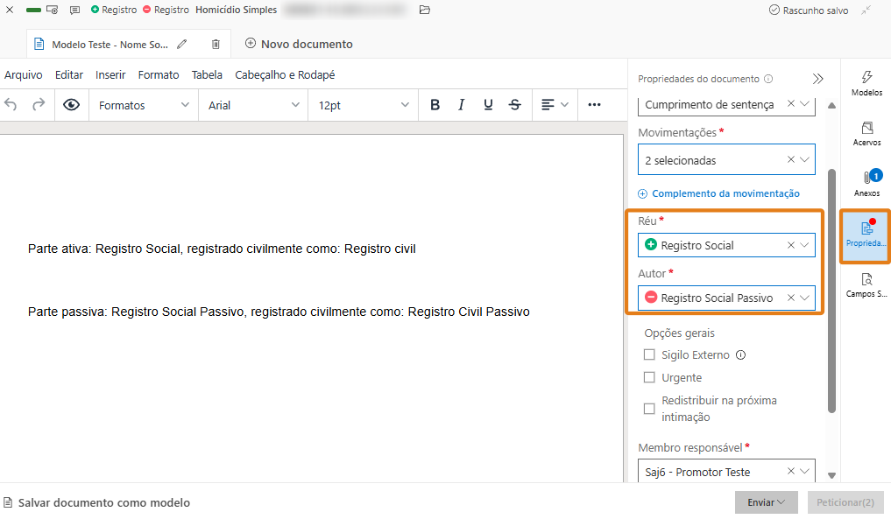
Task: Open the Modelos panel
Action: pyautogui.click(x=866, y=83)
